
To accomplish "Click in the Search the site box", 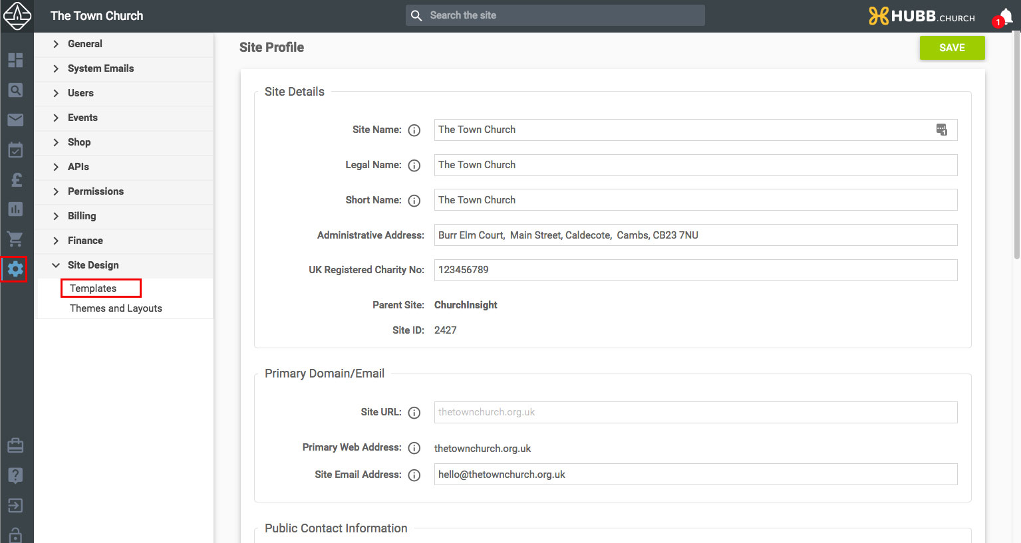I will pos(555,15).
